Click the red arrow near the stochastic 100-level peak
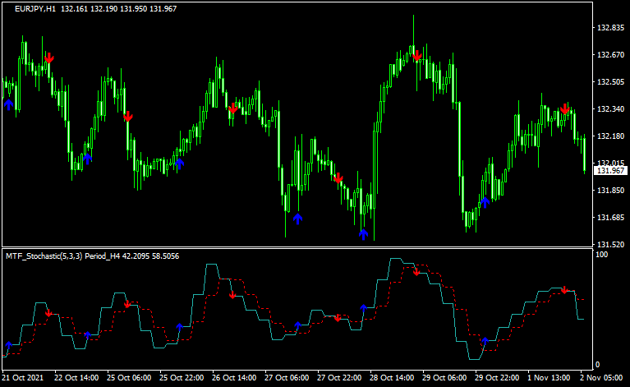630x387 pixels. click(416, 272)
